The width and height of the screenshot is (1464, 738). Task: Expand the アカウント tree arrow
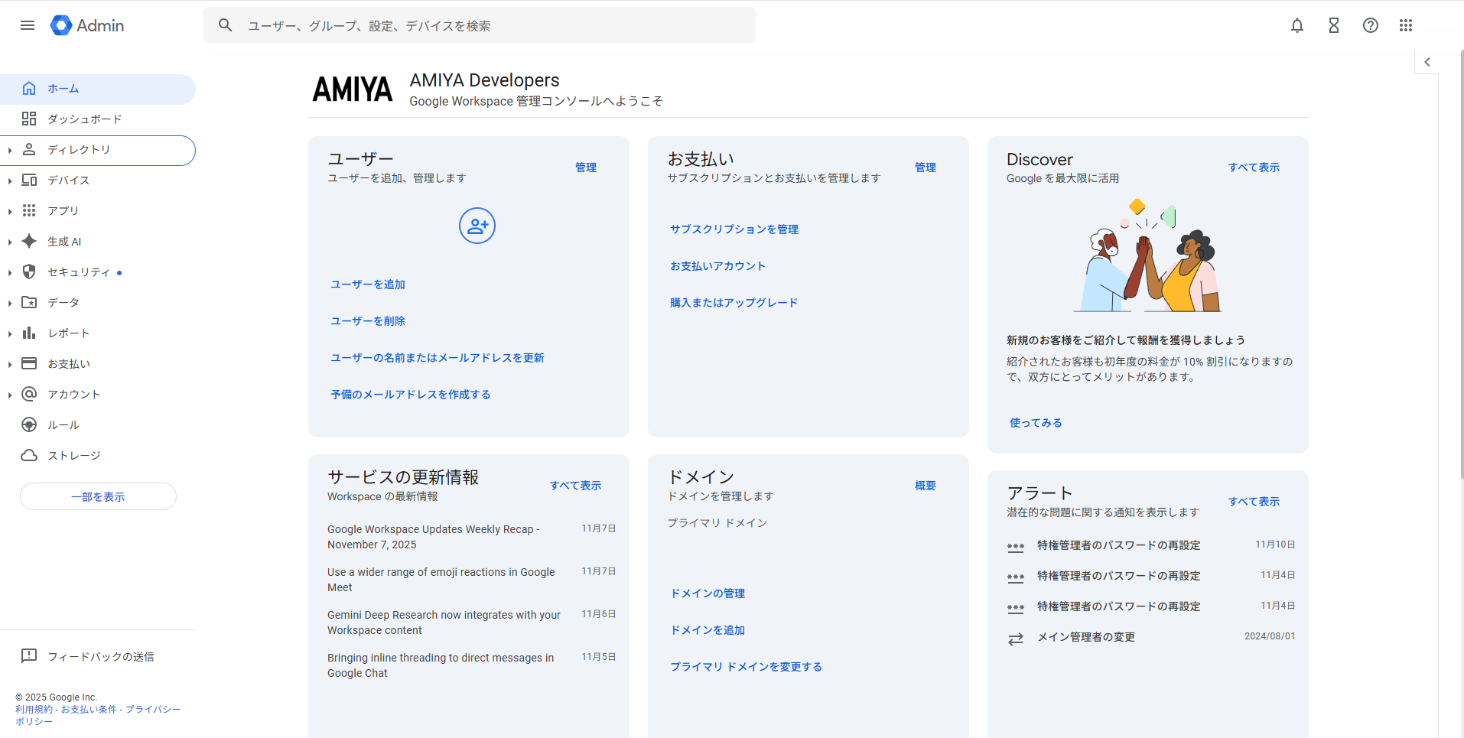pyautogui.click(x=10, y=395)
